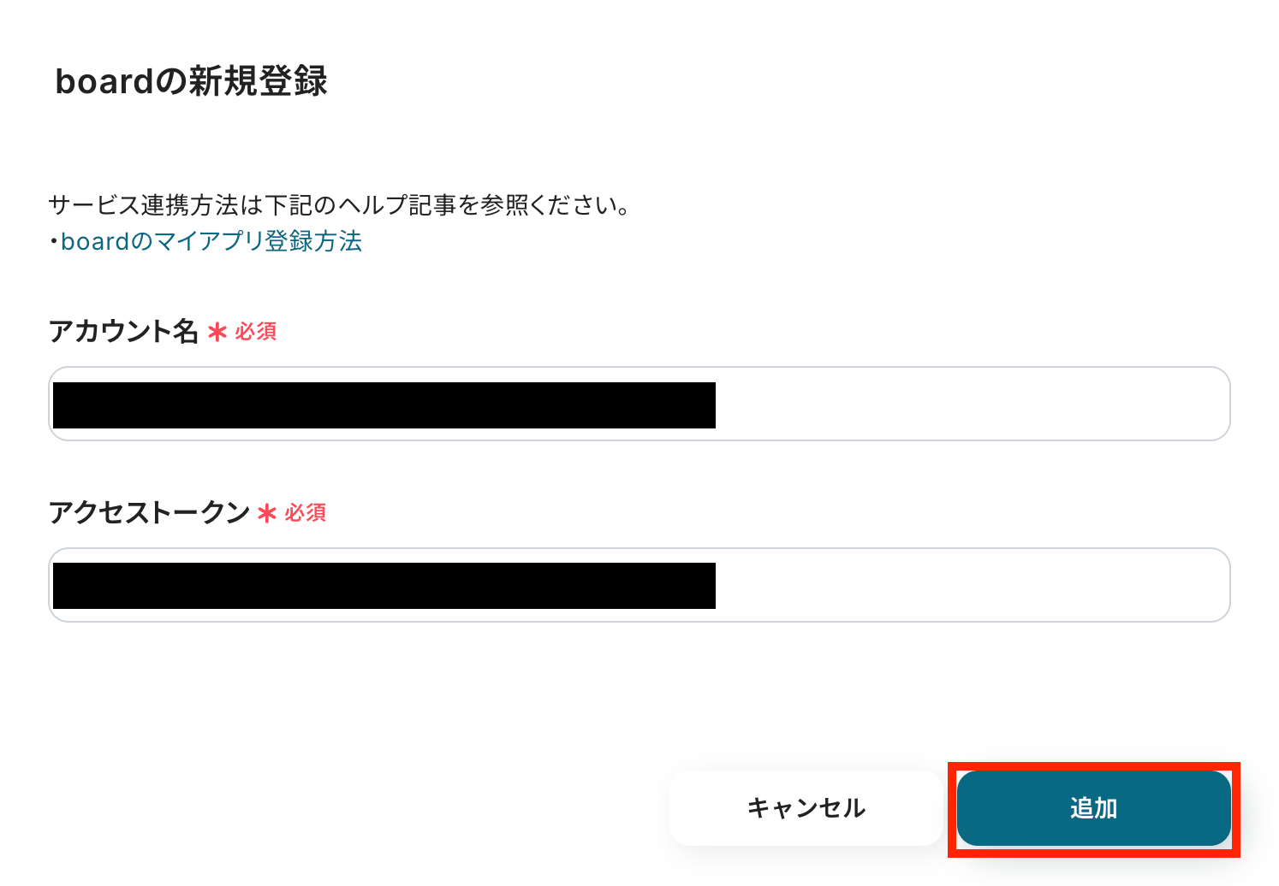Click the red asterisk beside アクセストークン
Image resolution: width=1279 pixels, height=886 pixels.
pos(267,513)
